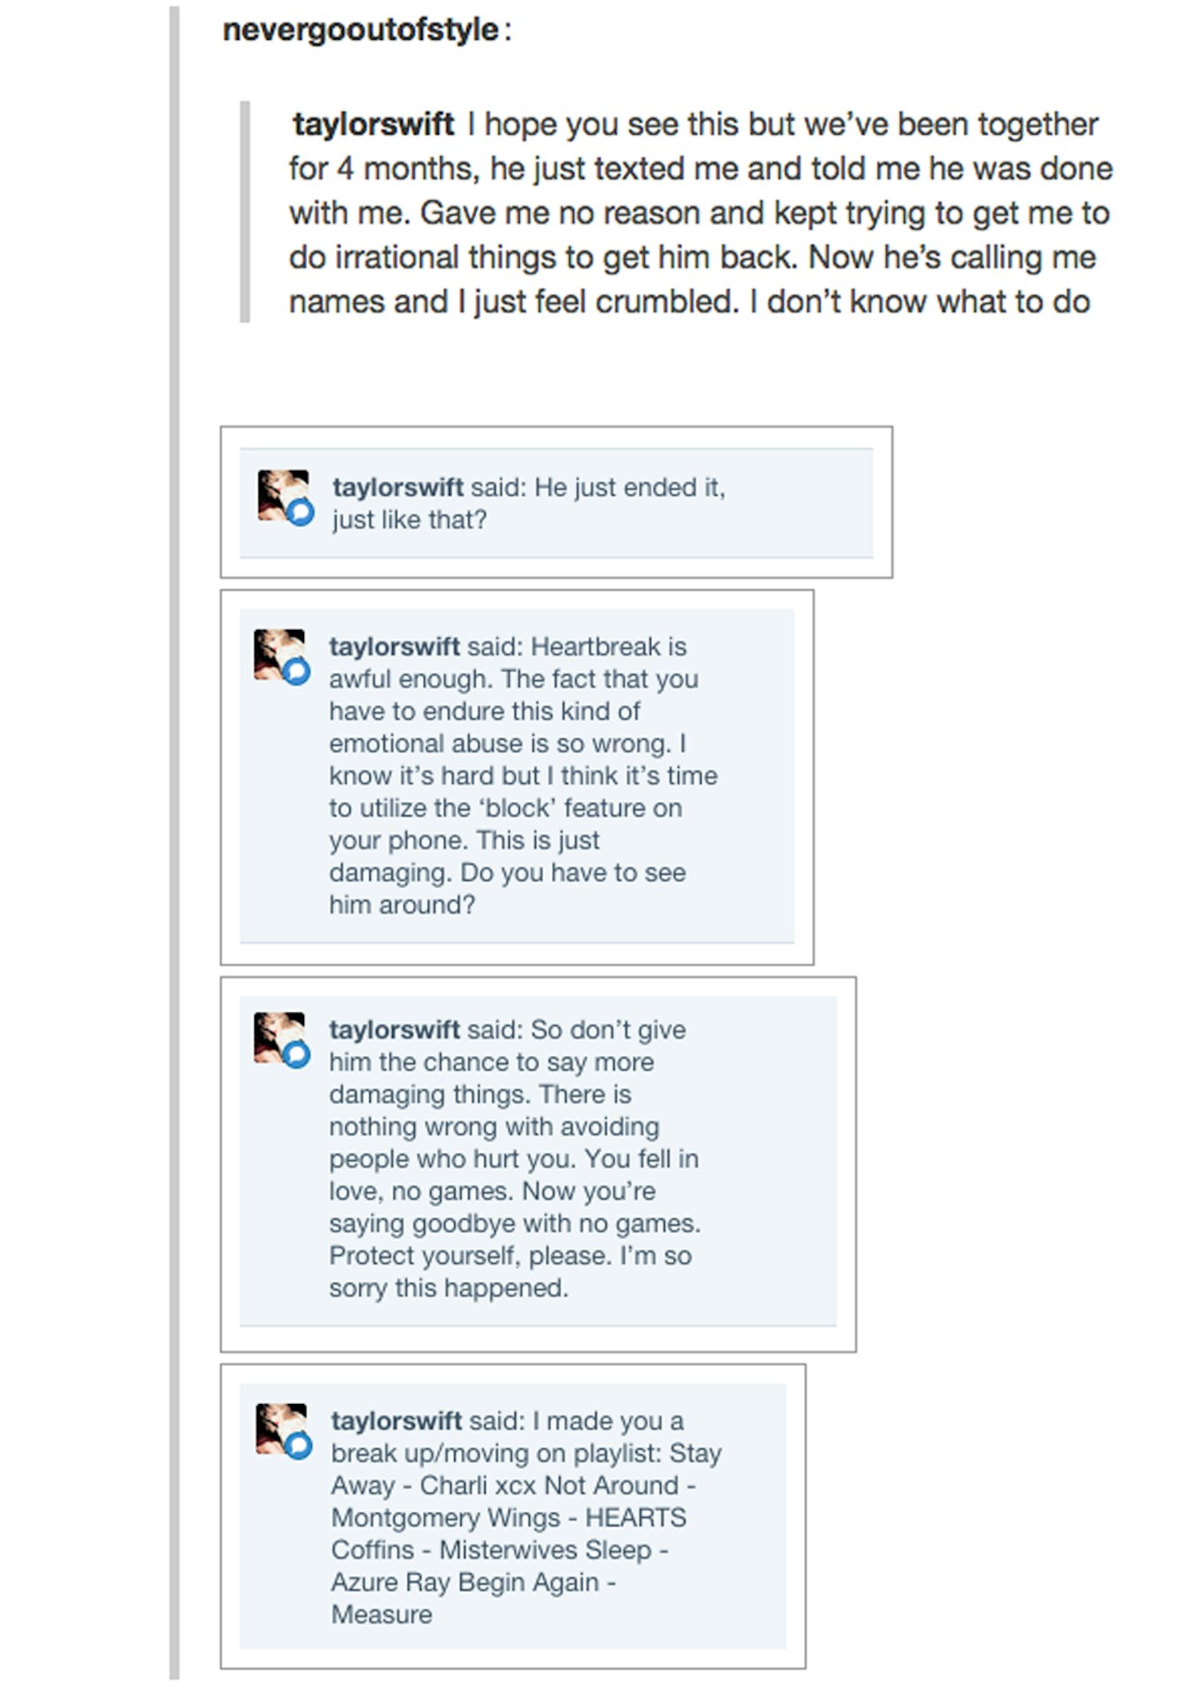Open avatar beside "Heartbreak is awful enough" reply
Screen dimensions: 1200x1704
(279, 654)
